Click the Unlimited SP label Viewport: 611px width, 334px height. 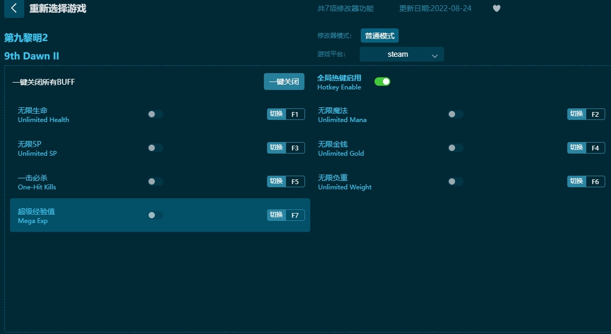pyautogui.click(x=37, y=154)
